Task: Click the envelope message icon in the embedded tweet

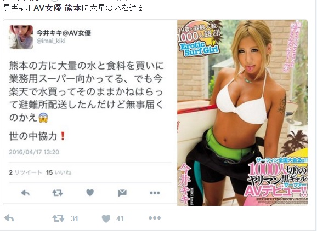Action: [122, 193]
